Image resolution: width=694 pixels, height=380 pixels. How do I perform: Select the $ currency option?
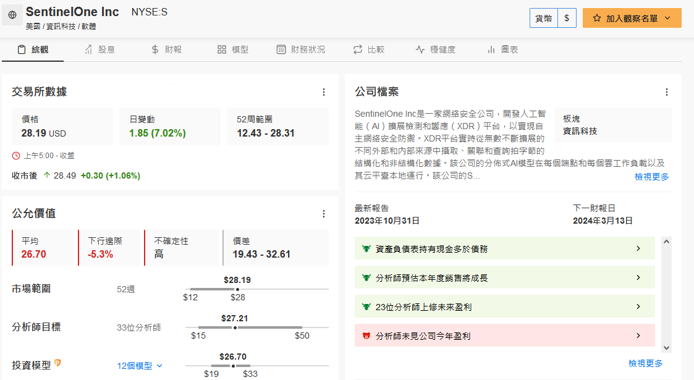[x=567, y=18]
